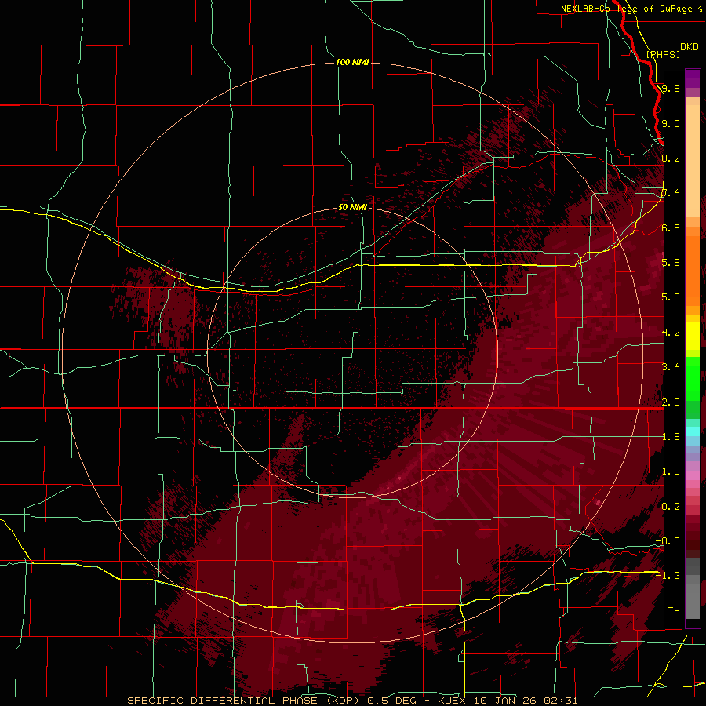This screenshot has width=706, height=706.
Task: Pick the cyan segment of the color scale
Action: point(693,431)
